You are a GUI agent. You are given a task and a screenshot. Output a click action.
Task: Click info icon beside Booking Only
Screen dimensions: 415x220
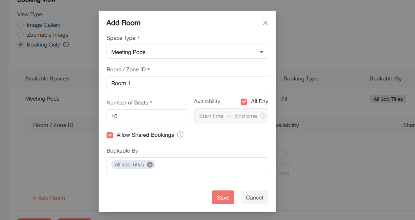click(x=66, y=45)
